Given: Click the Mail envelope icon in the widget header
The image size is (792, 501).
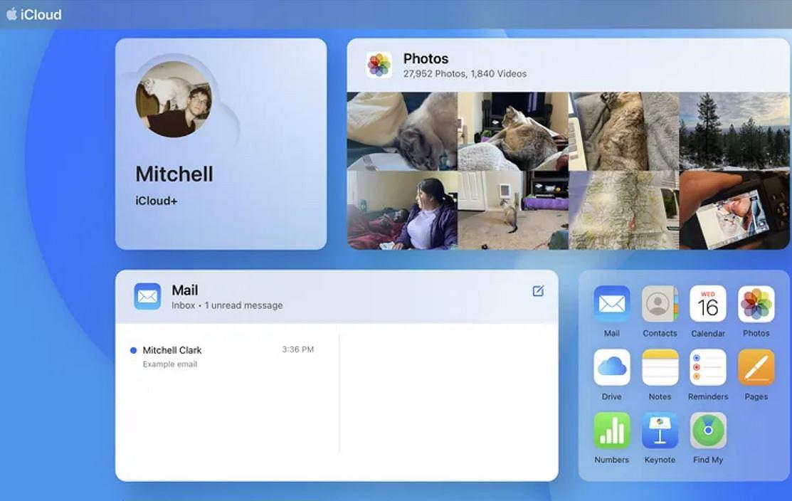Looking at the screenshot, I should pos(147,295).
